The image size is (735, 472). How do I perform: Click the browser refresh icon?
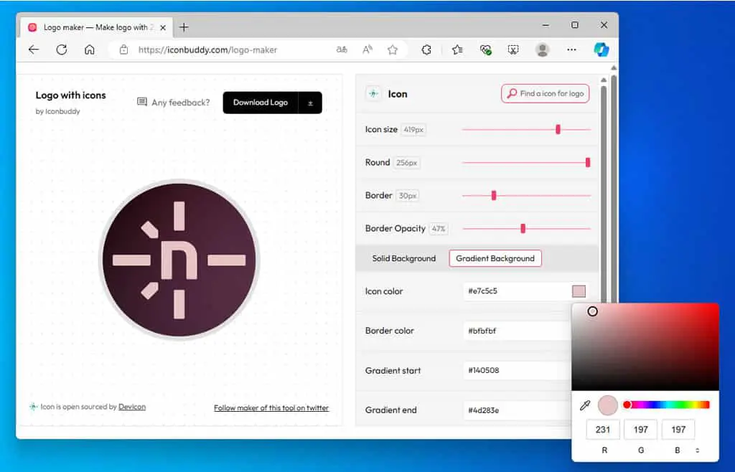(x=62, y=49)
